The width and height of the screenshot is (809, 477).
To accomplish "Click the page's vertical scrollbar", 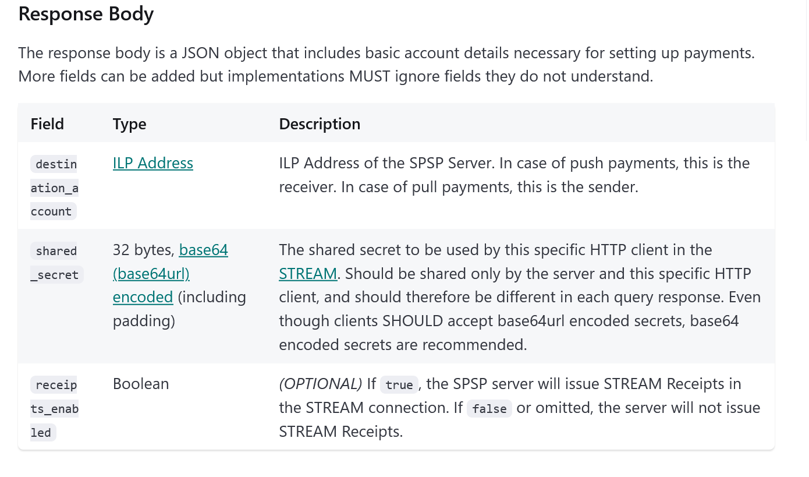I will [x=806, y=70].
